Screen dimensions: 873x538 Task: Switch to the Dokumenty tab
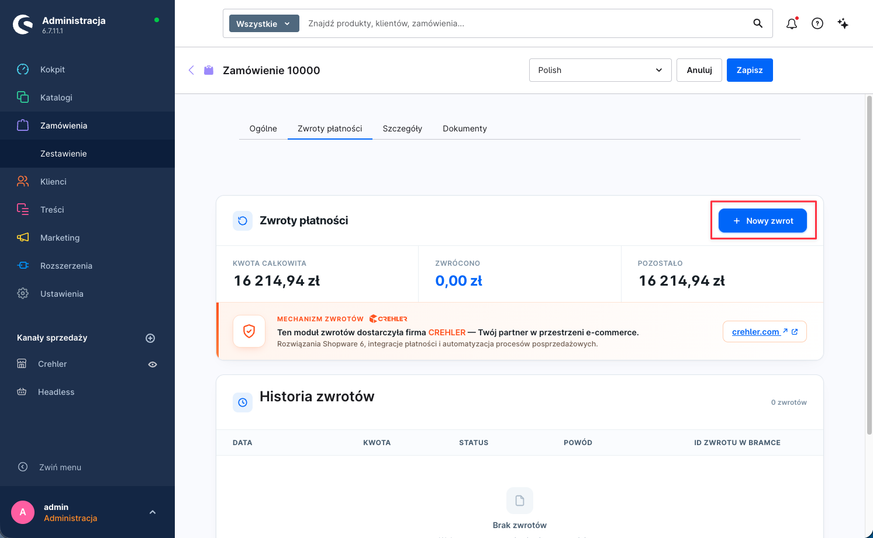pyautogui.click(x=465, y=129)
